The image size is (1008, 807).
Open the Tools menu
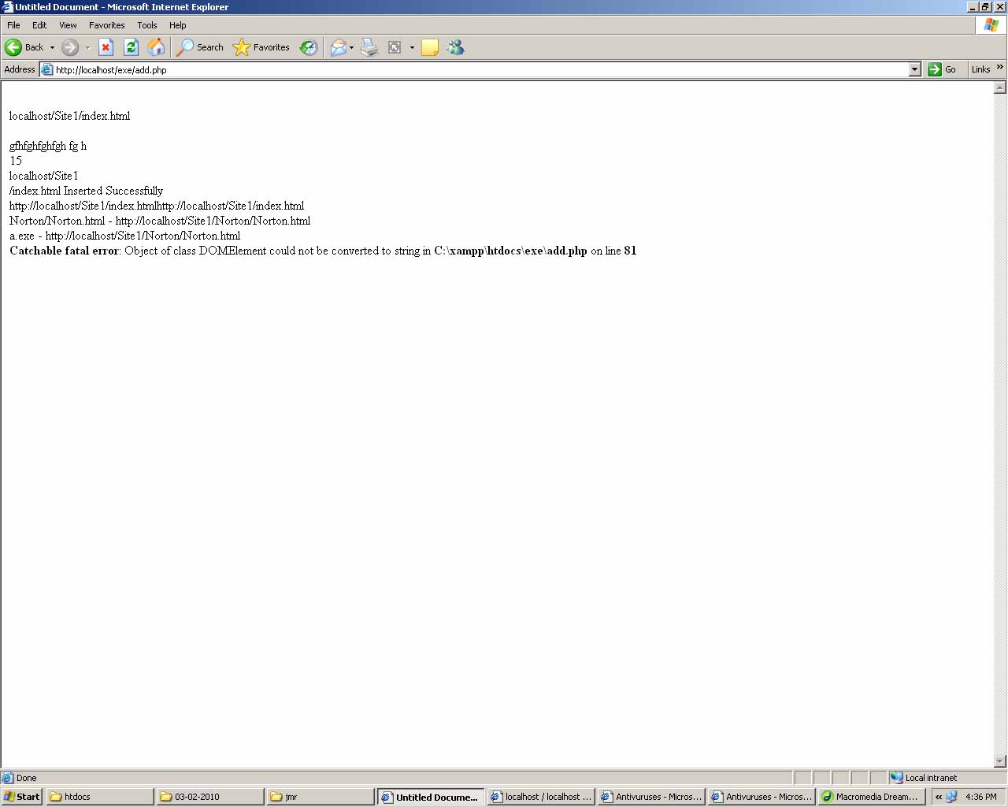pos(147,25)
